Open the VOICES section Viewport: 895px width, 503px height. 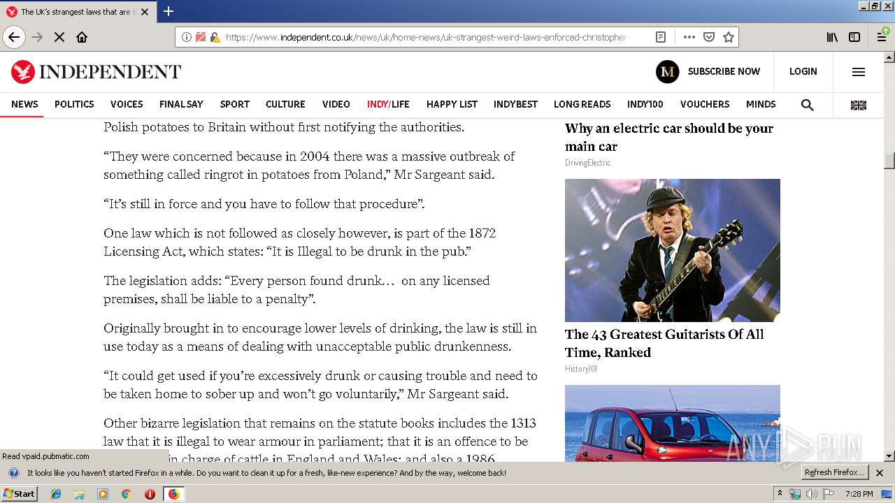[127, 104]
